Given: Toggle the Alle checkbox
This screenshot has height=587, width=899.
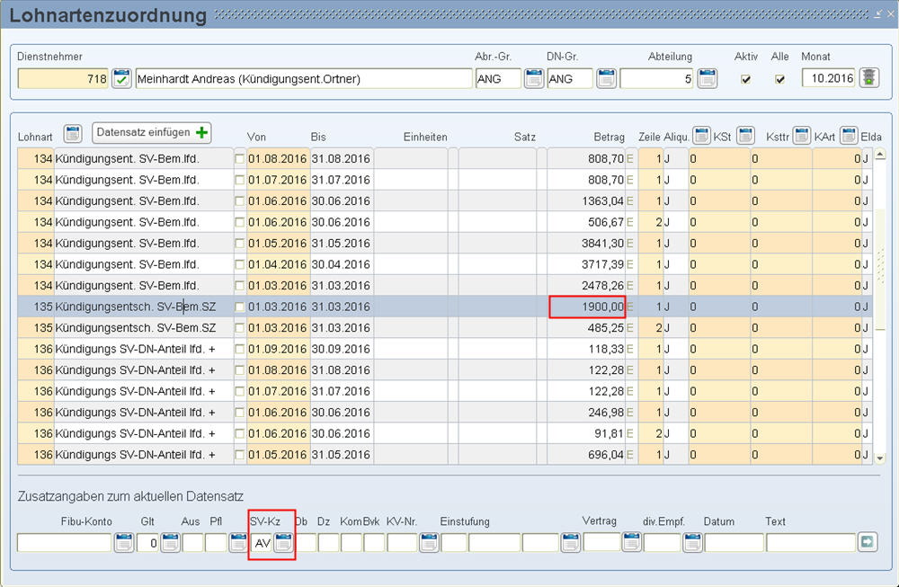Looking at the screenshot, I should tap(779, 79).
